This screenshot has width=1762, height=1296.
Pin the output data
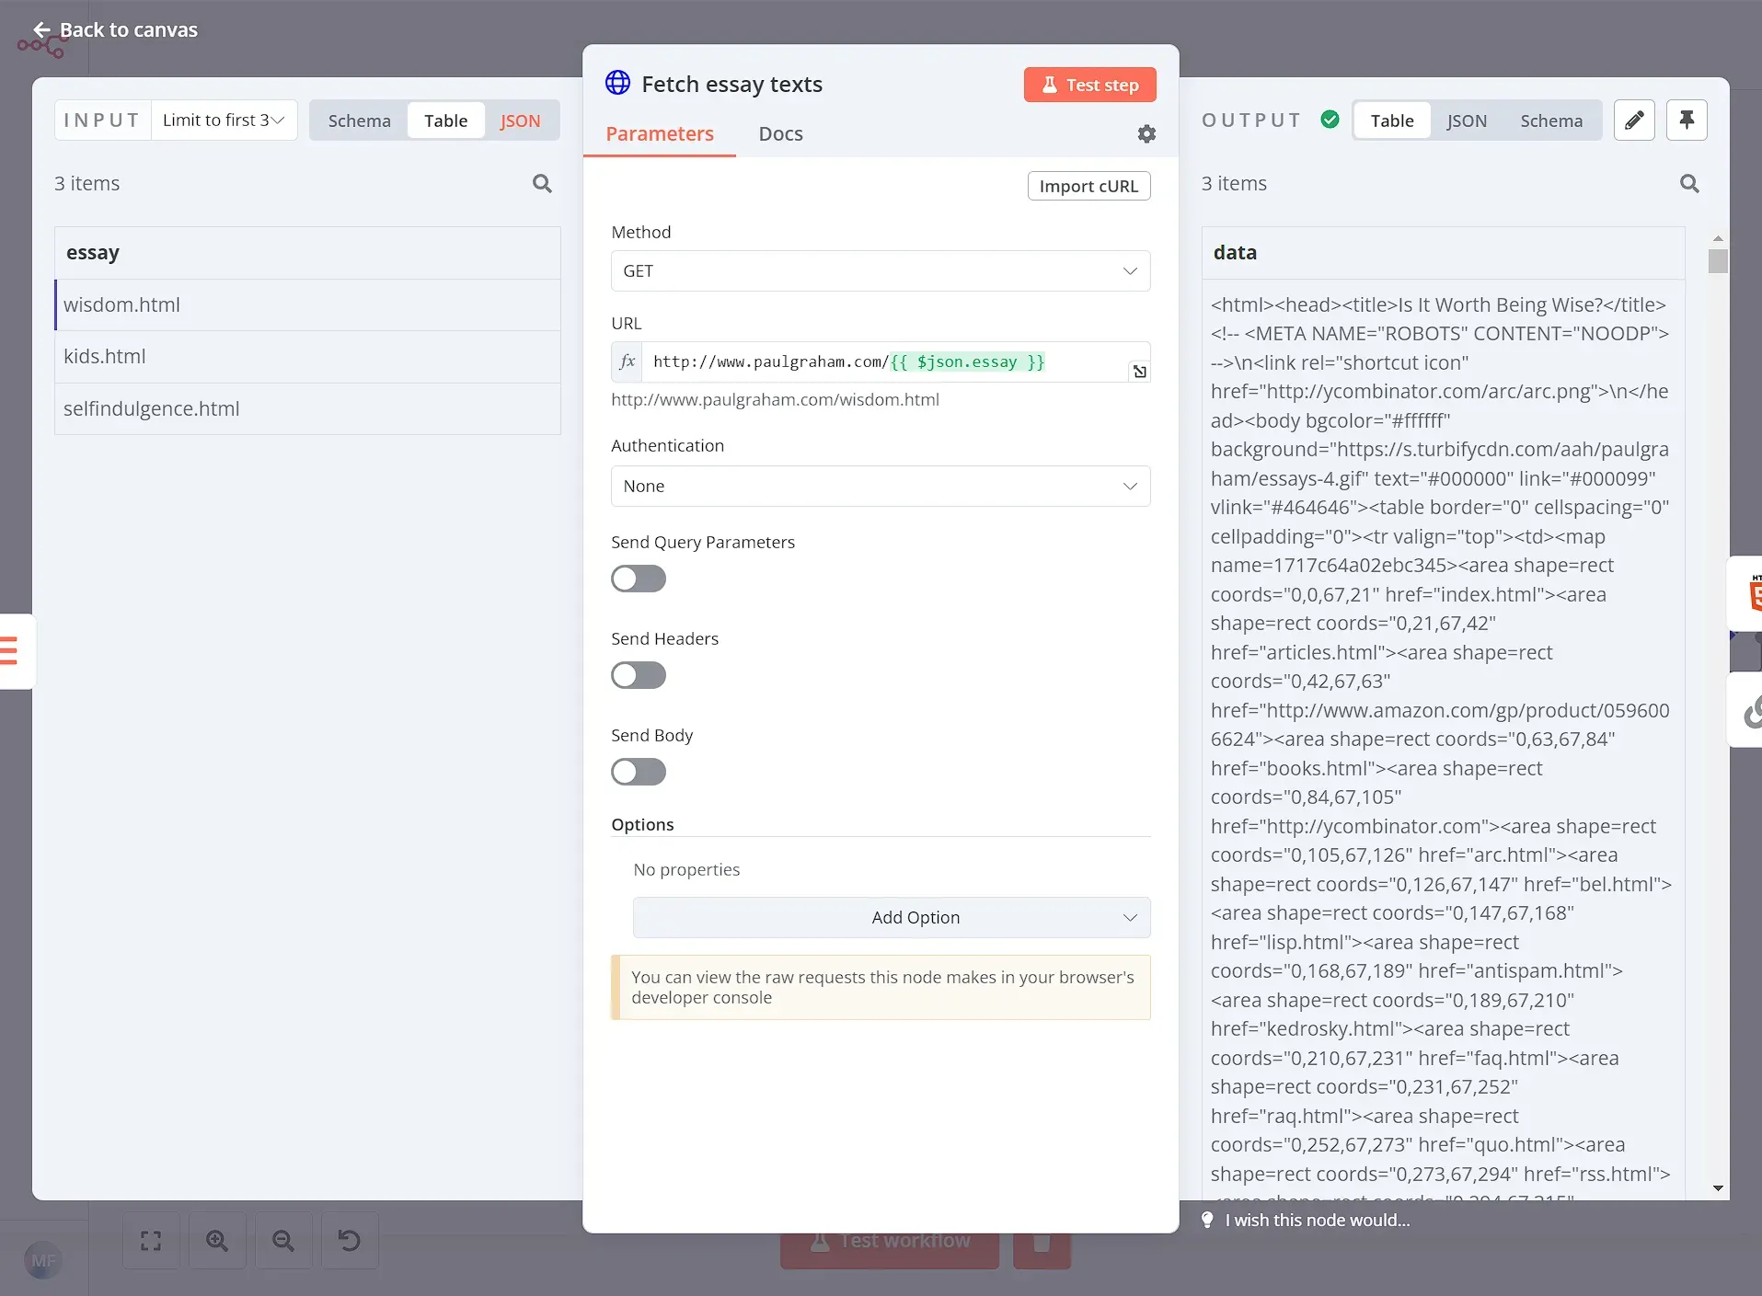tap(1687, 120)
